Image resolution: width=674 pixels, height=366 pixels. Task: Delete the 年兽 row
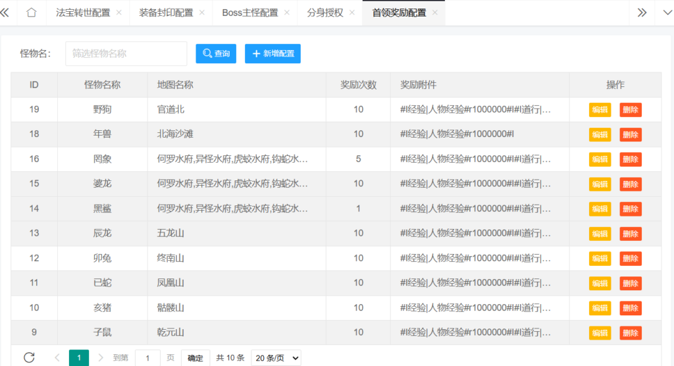click(x=631, y=134)
